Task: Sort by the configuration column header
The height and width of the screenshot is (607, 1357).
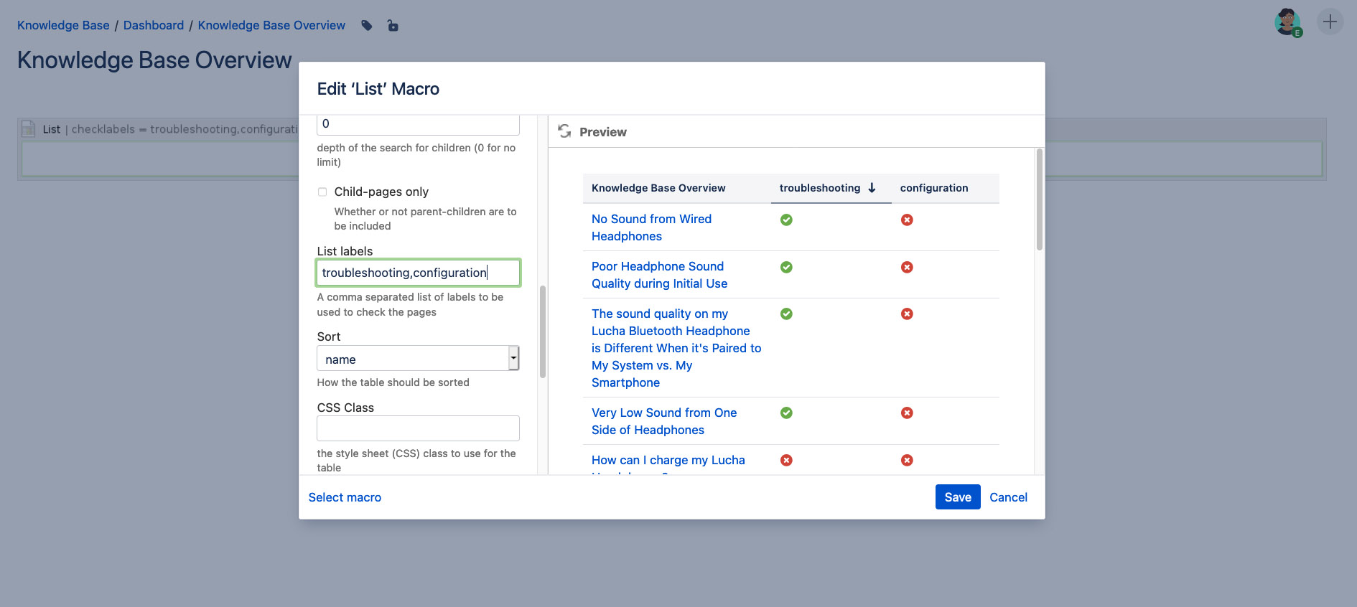Action: pyautogui.click(x=933, y=188)
